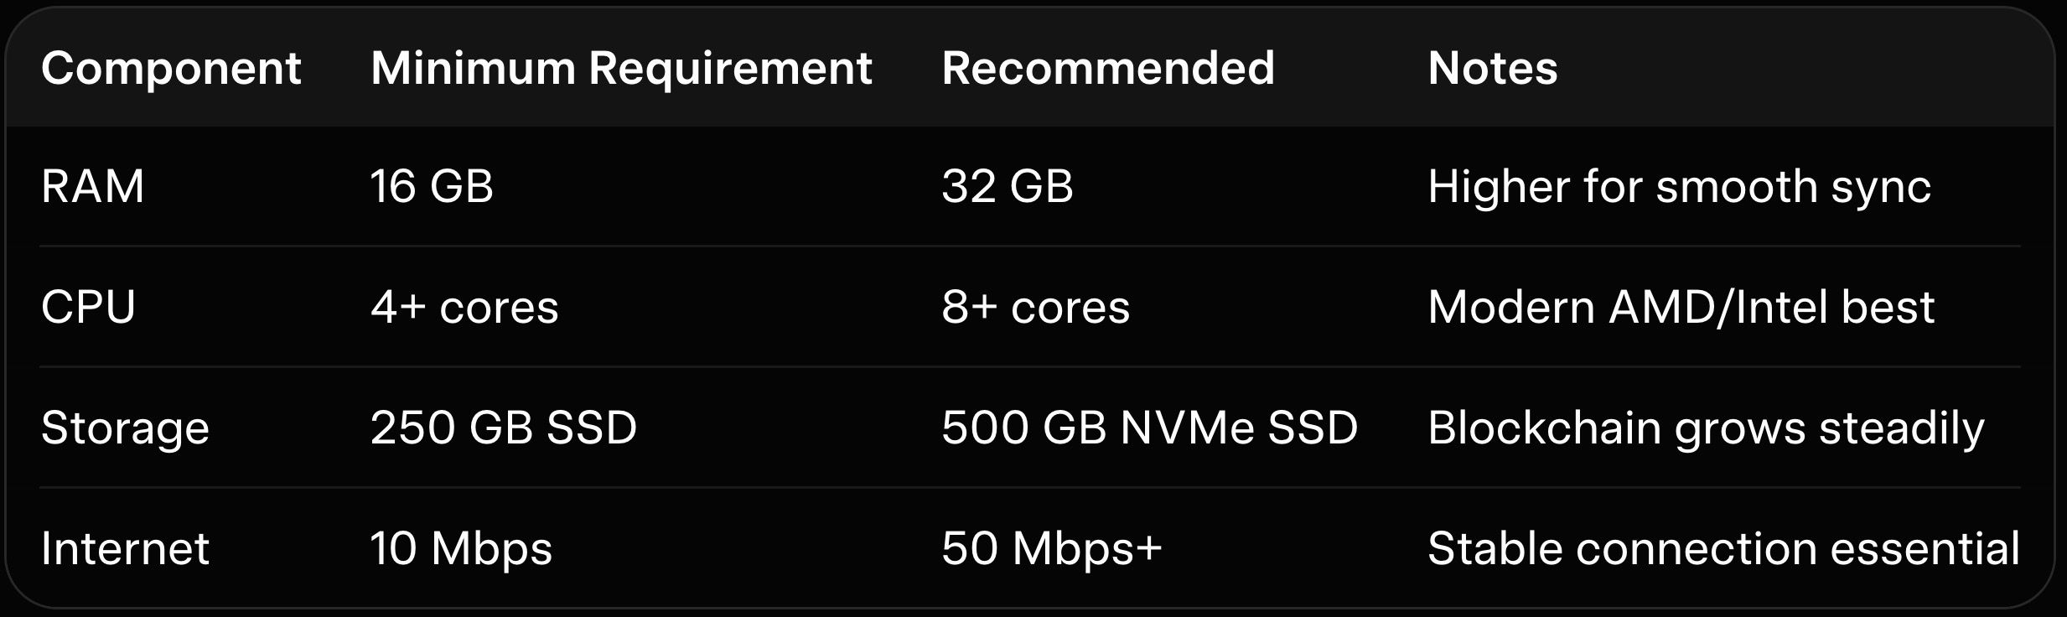Click the 32 GB recommended RAM cell
2067x617 pixels.
coord(1007,186)
